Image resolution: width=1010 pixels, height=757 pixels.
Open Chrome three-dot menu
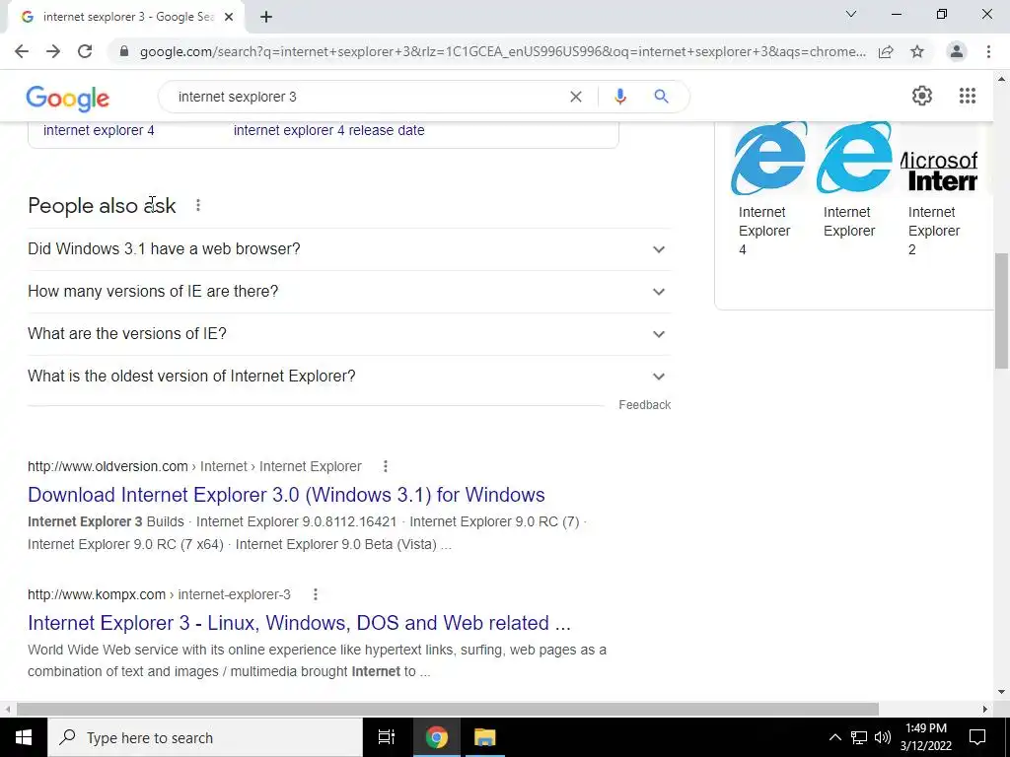pos(988,51)
